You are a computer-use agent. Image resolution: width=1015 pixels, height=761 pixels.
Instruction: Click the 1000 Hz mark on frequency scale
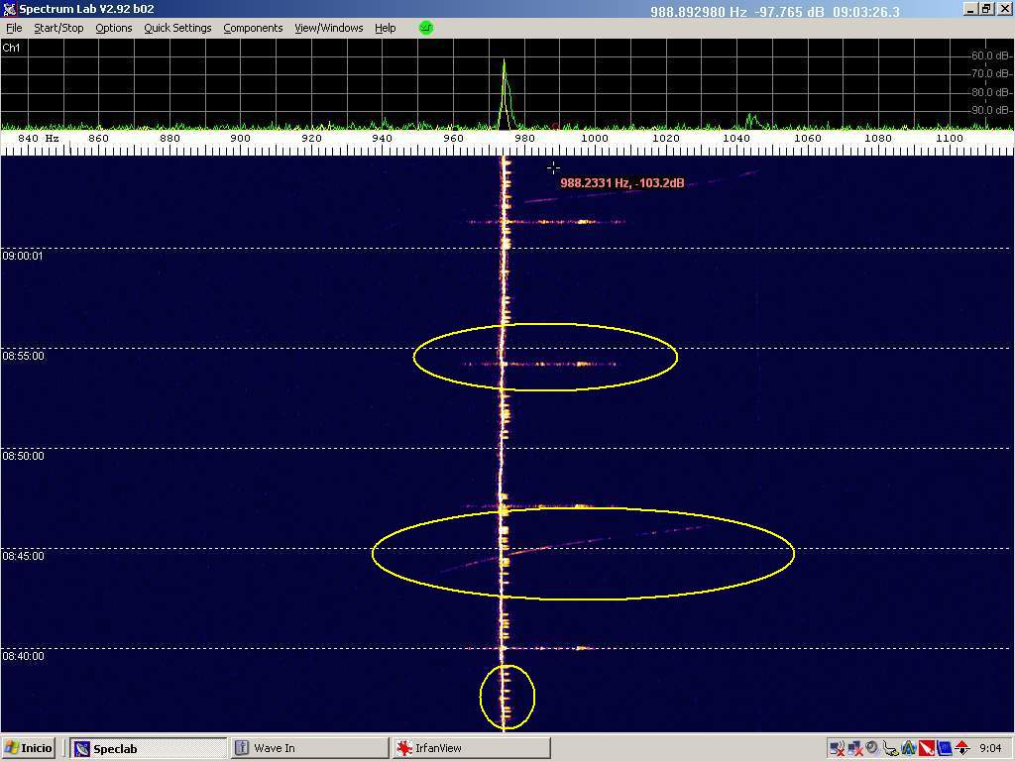tap(595, 139)
